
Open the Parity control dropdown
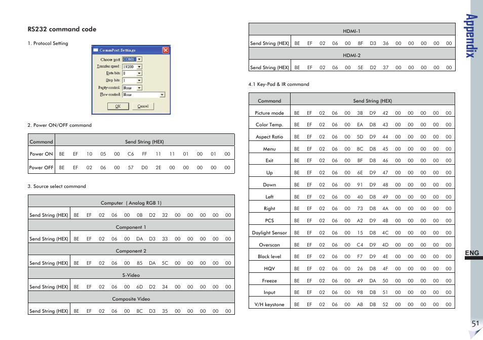[132, 87]
